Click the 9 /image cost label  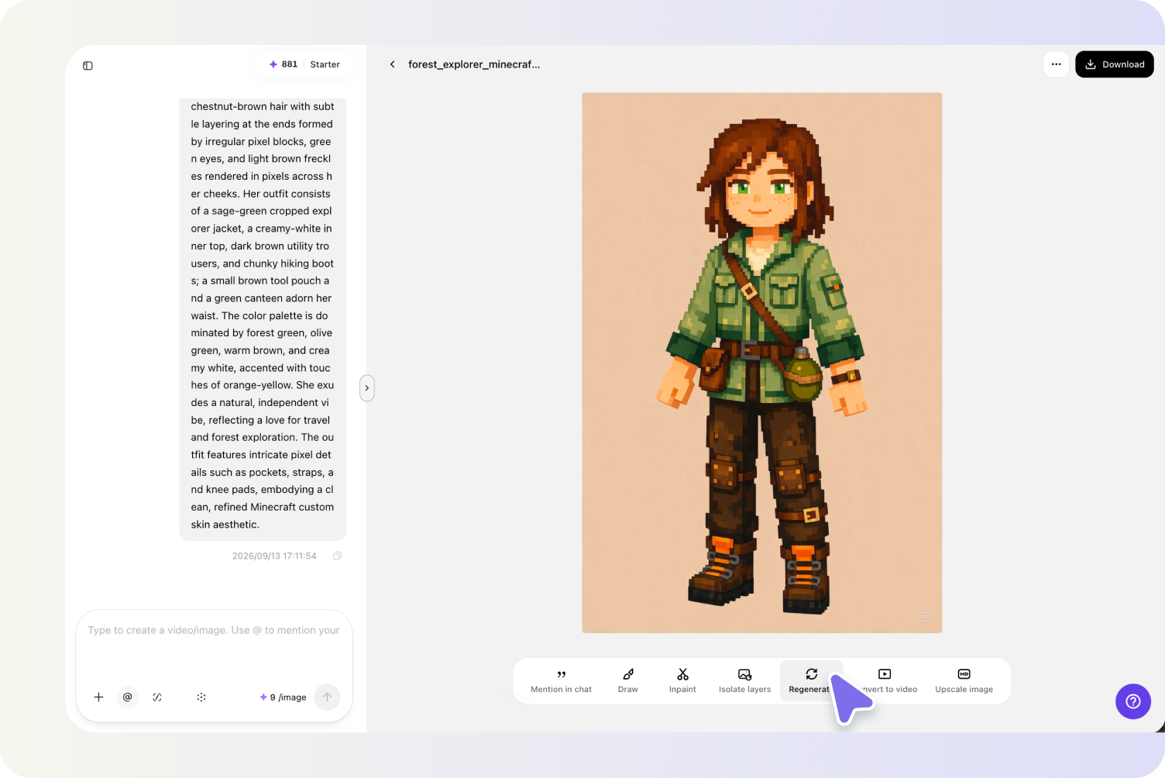click(284, 697)
